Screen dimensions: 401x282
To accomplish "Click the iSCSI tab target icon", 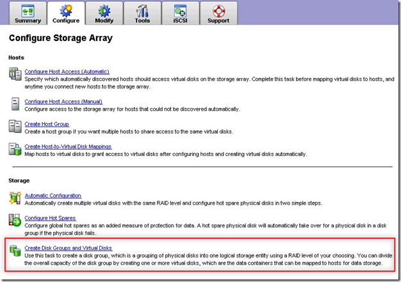I will pos(180,11).
